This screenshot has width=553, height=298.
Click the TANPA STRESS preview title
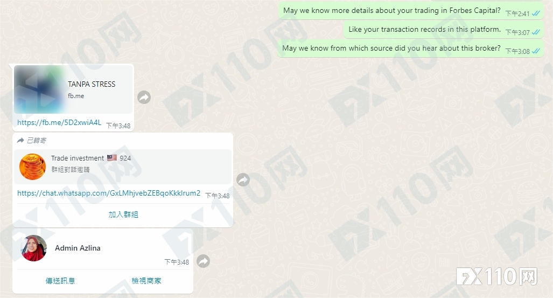(92, 84)
